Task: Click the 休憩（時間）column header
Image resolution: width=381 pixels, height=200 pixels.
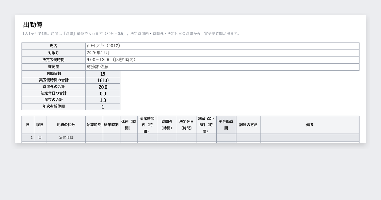Action: click(x=129, y=125)
